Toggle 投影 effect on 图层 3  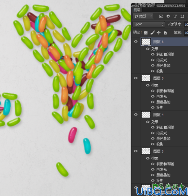pos(153,180)
